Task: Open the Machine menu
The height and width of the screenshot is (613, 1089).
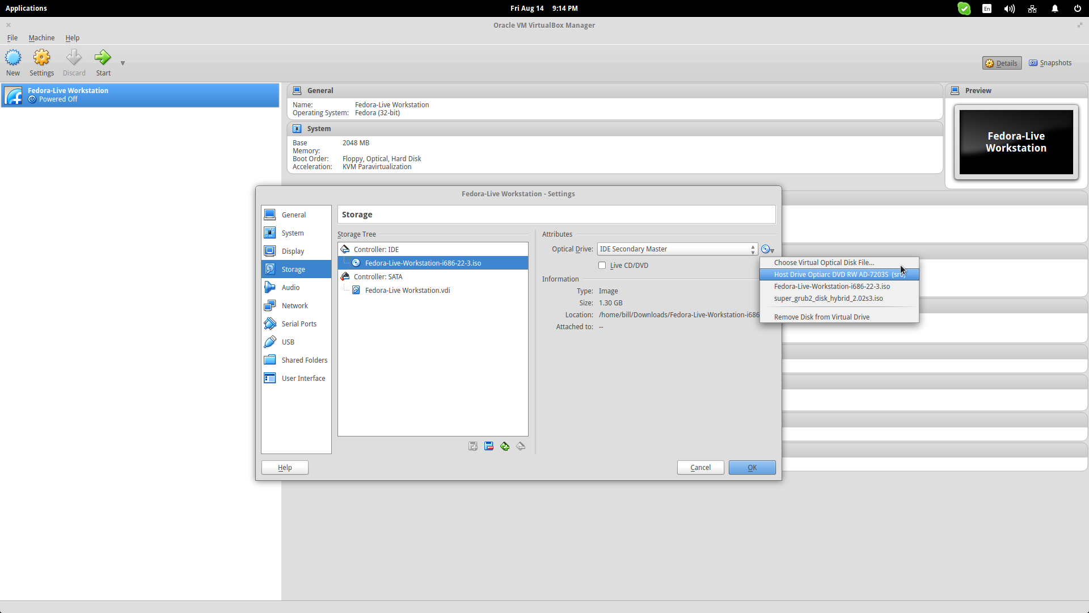Action: pyautogui.click(x=41, y=38)
